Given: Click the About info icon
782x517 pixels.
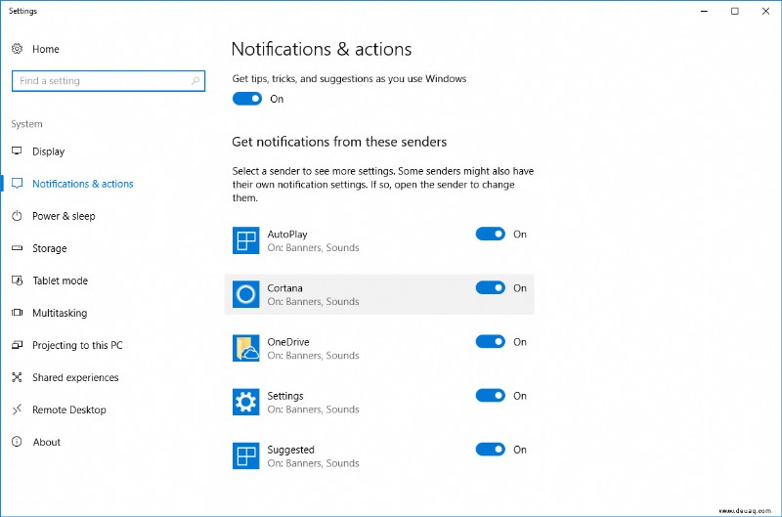Looking at the screenshot, I should tap(17, 442).
